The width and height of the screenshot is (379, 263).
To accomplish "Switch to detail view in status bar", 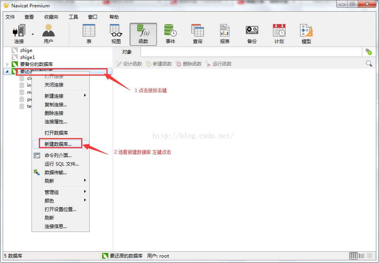I will (370, 256).
